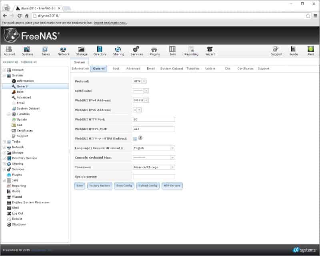Viewport: 320px width, 256px height.
Task: Open Support from the top toolbar
Action: [276, 51]
